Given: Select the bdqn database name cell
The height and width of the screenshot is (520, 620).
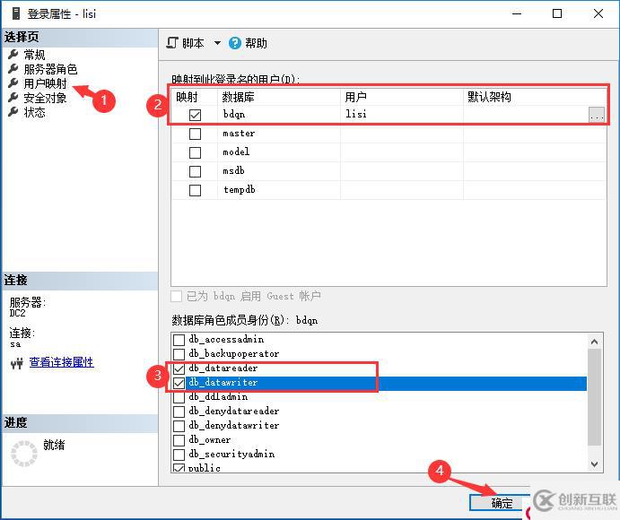Looking at the screenshot, I should tap(279, 115).
